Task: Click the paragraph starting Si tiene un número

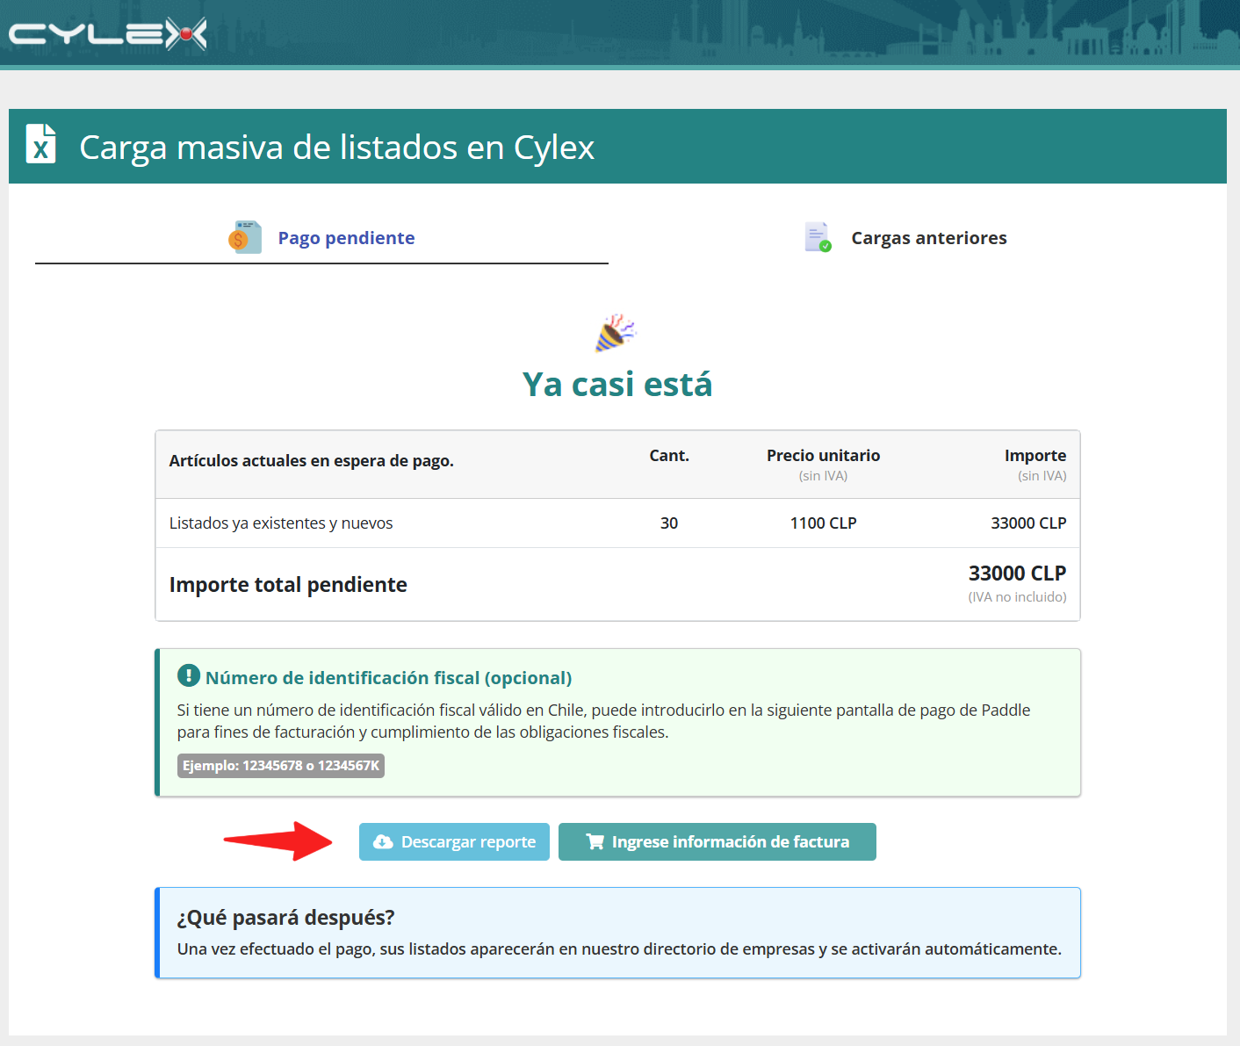Action: 603,721
